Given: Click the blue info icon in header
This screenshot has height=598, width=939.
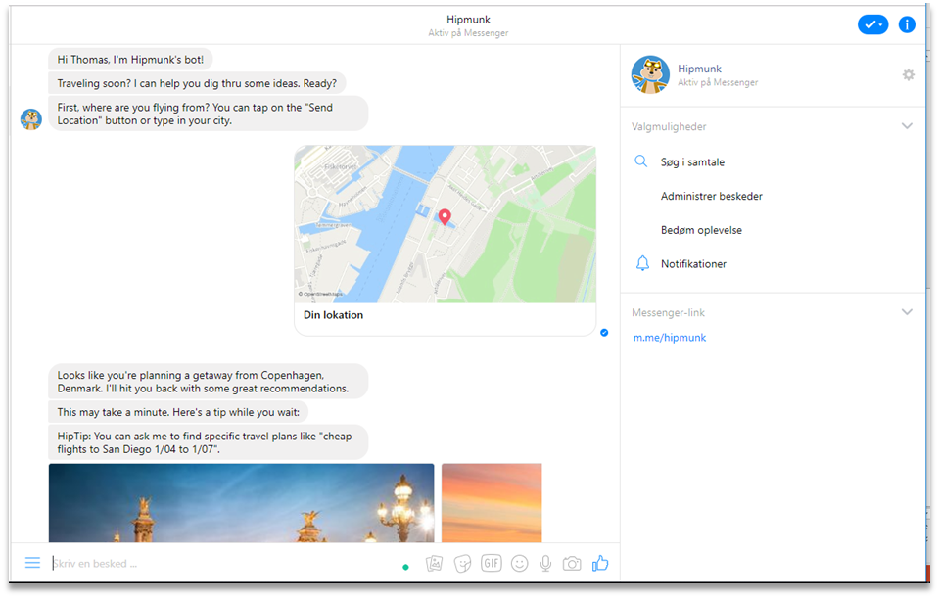Looking at the screenshot, I should pyautogui.click(x=907, y=24).
